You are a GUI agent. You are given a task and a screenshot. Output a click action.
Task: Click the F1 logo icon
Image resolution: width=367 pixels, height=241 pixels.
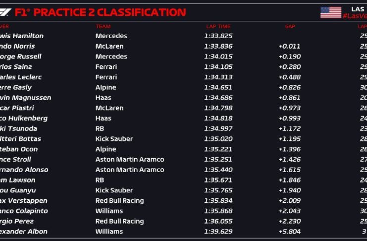5,12
